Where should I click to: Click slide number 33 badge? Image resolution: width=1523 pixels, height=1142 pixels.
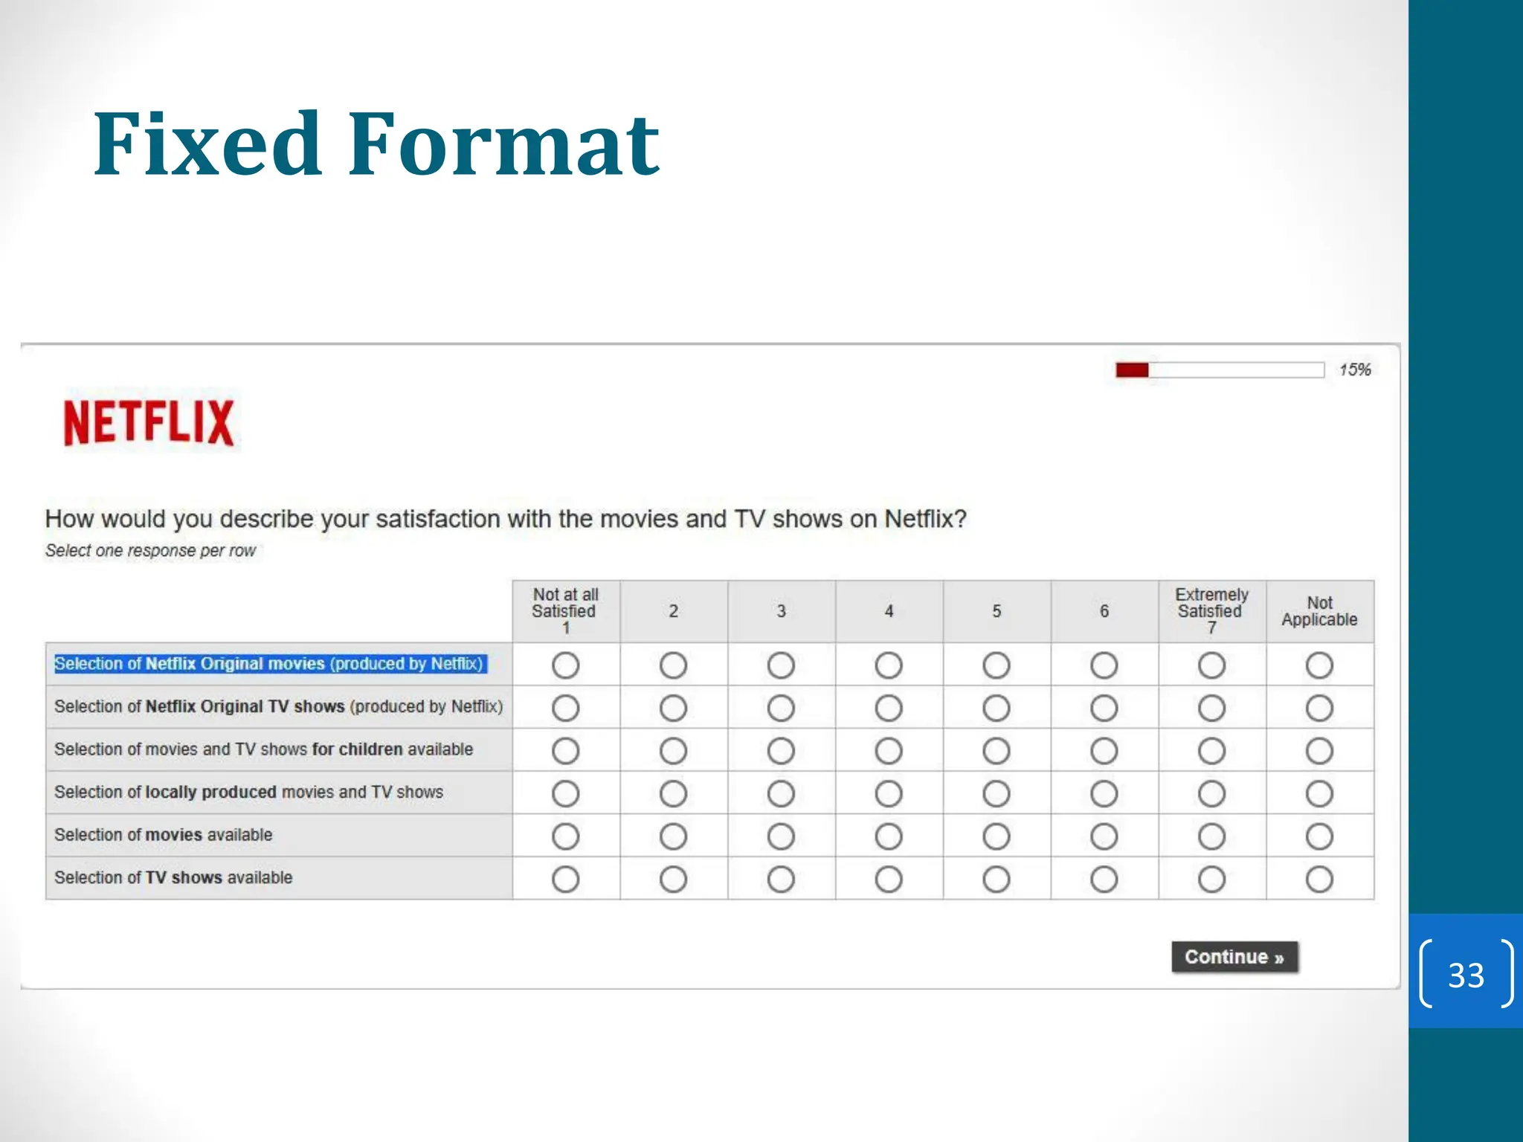point(1466,975)
